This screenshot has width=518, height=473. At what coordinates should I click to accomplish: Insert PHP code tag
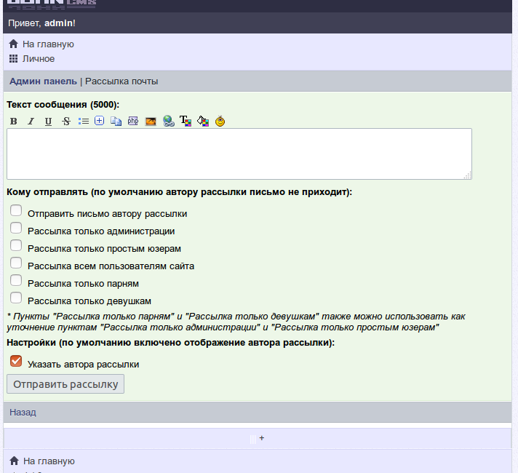pos(133,122)
